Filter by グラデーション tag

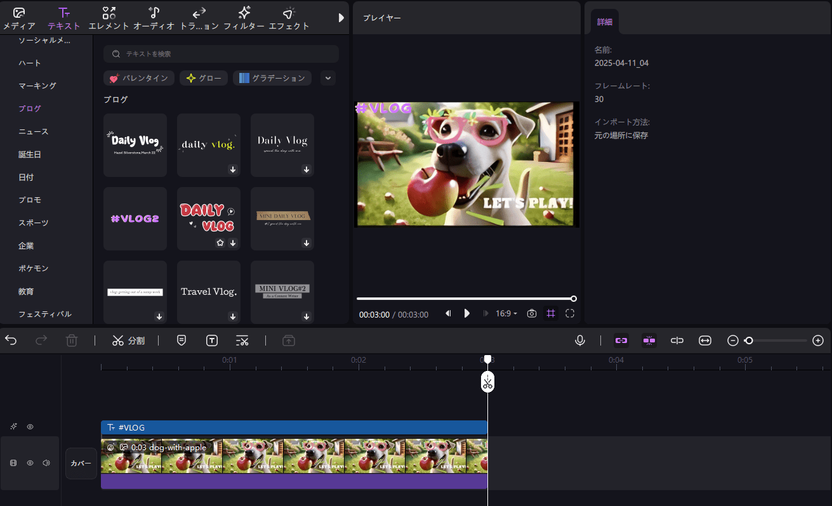click(272, 78)
